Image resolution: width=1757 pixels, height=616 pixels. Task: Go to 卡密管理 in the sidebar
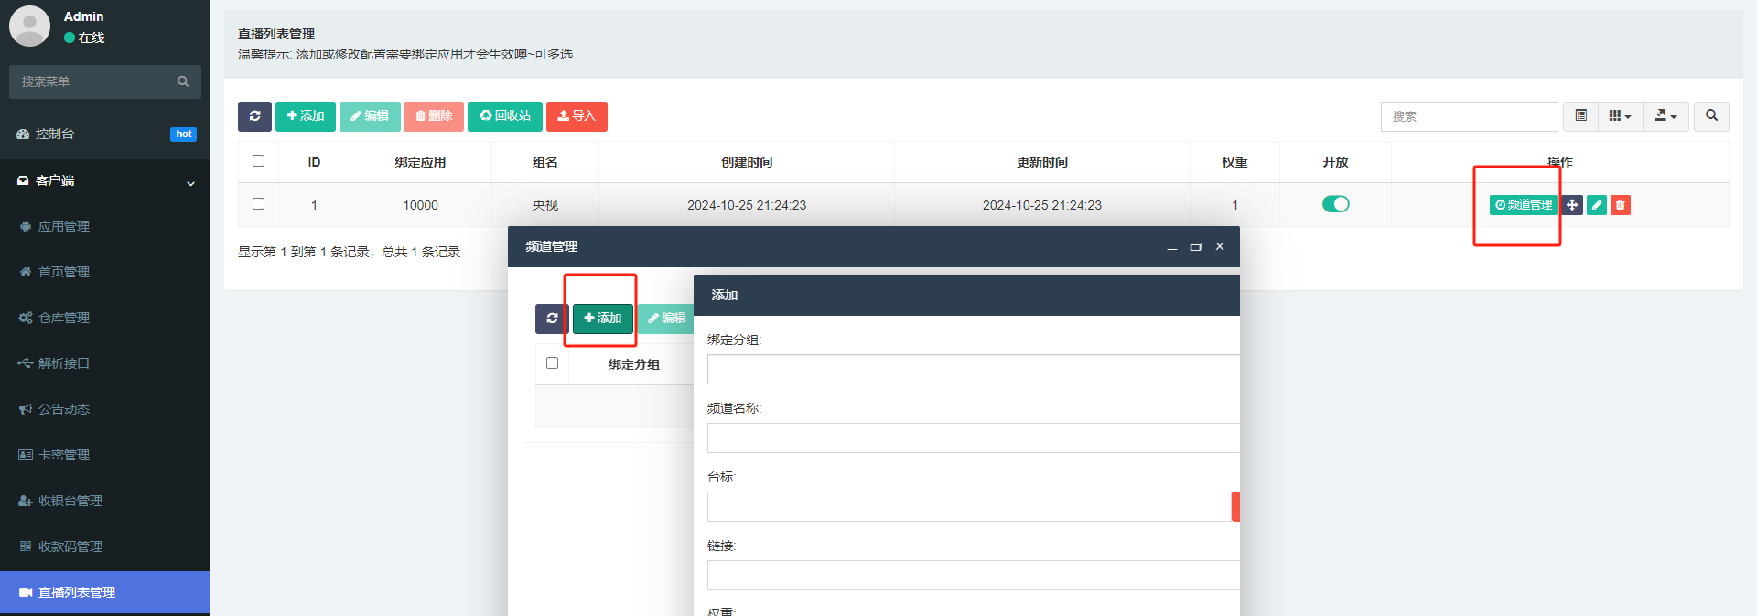click(x=64, y=455)
